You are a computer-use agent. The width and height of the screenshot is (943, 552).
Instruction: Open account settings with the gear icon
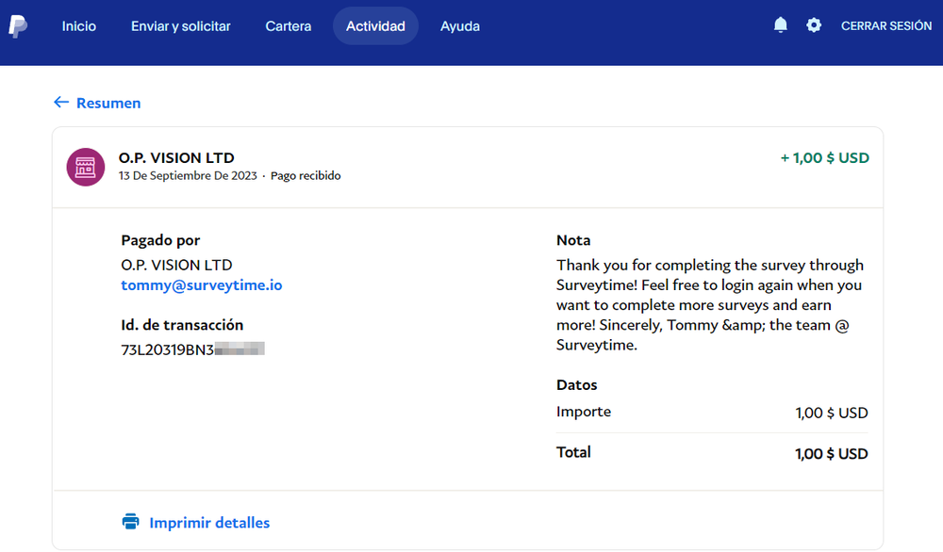coord(814,25)
